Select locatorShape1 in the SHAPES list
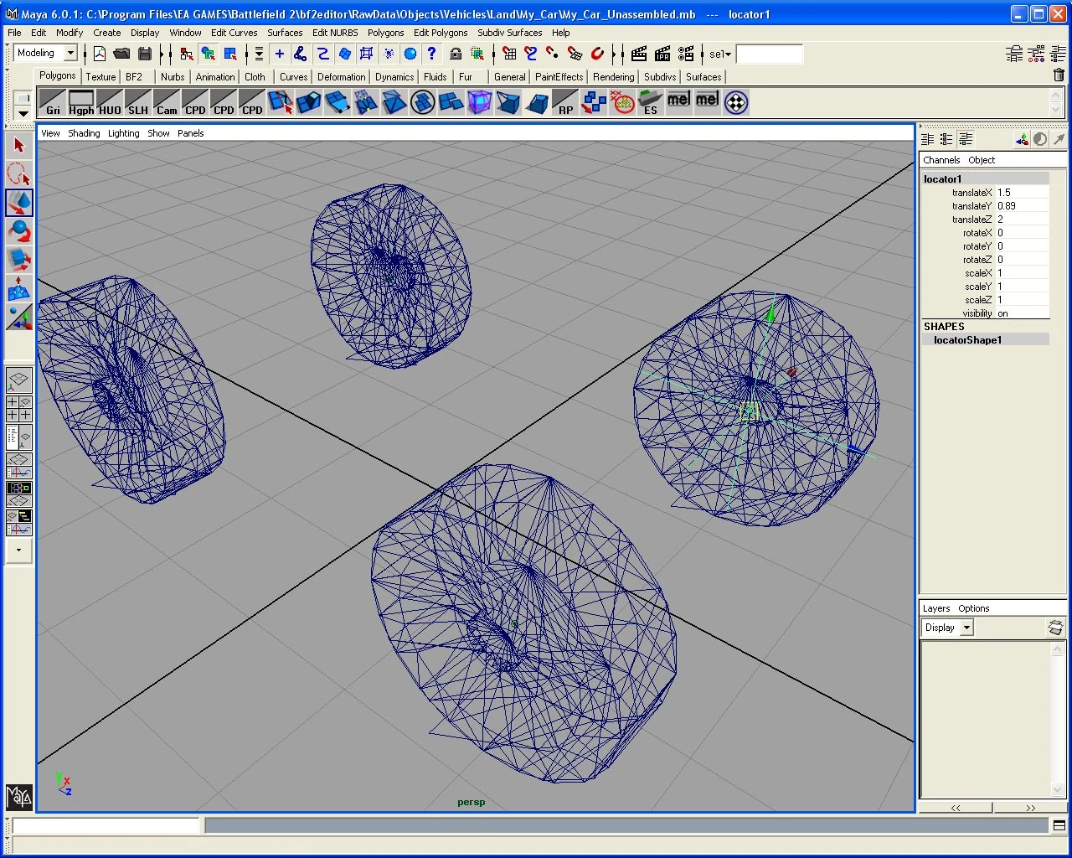This screenshot has width=1072, height=858. tap(967, 340)
